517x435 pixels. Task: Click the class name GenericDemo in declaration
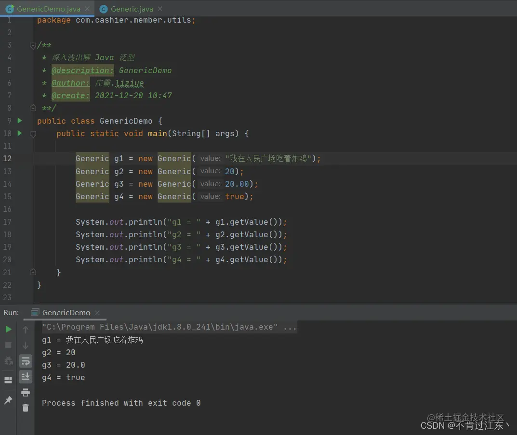coord(126,121)
